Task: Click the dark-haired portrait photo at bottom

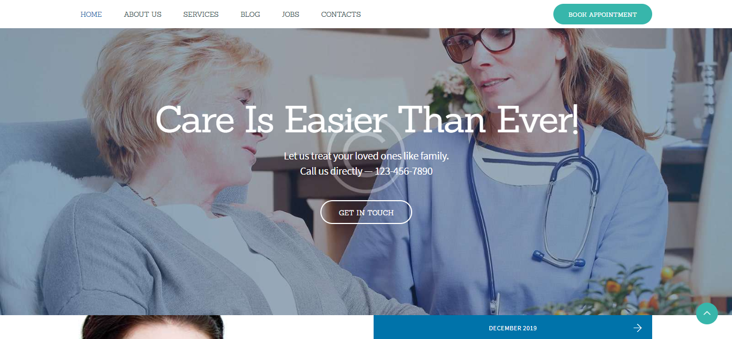Action: tap(152, 327)
